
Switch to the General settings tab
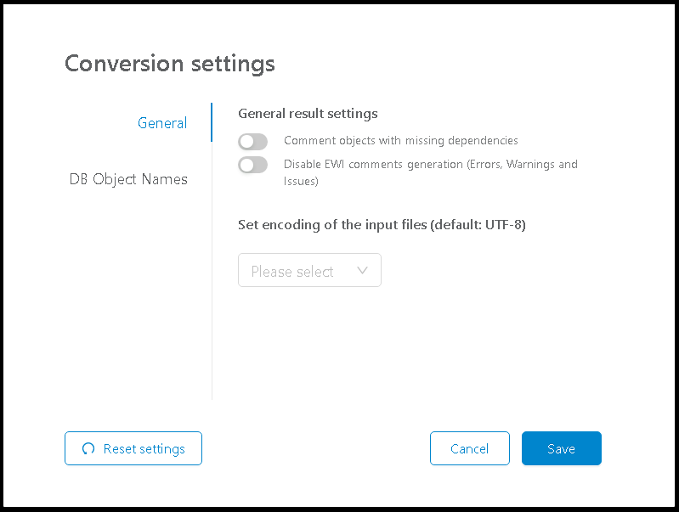pyautogui.click(x=162, y=123)
